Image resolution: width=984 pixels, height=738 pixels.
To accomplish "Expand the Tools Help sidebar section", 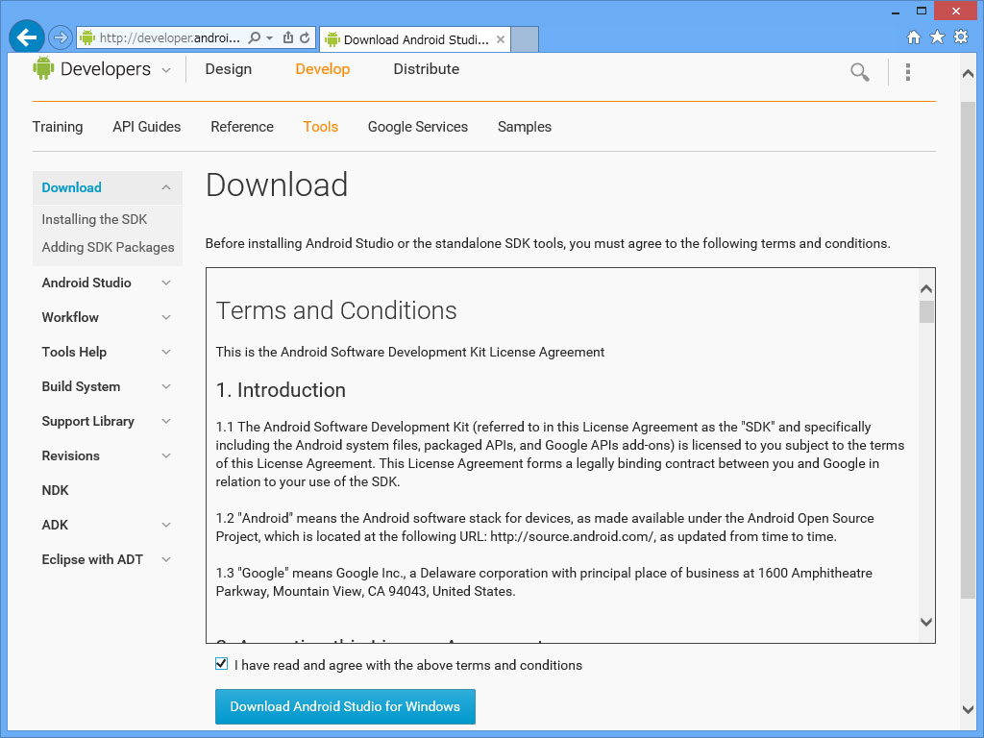I will pyautogui.click(x=166, y=352).
